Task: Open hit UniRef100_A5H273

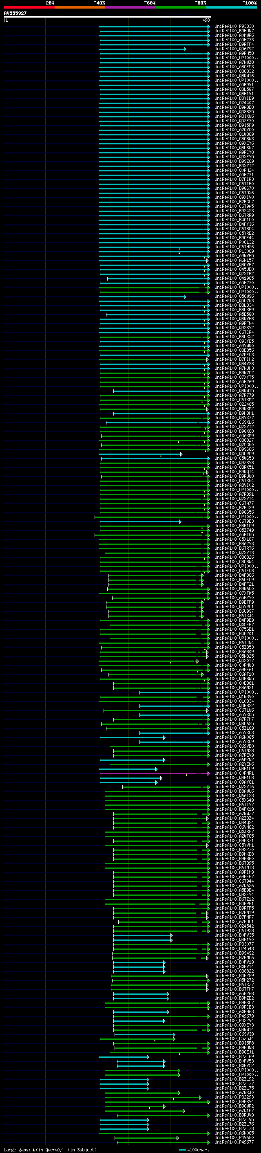Action: click(x=234, y=40)
